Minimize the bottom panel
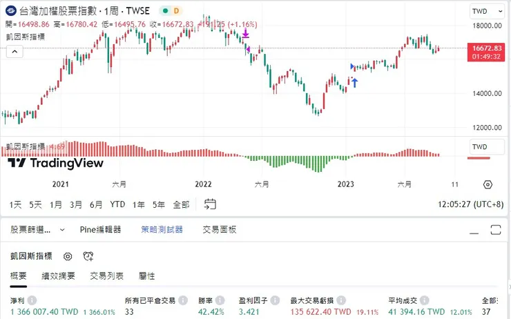This screenshot has width=511, height=319. (474, 233)
